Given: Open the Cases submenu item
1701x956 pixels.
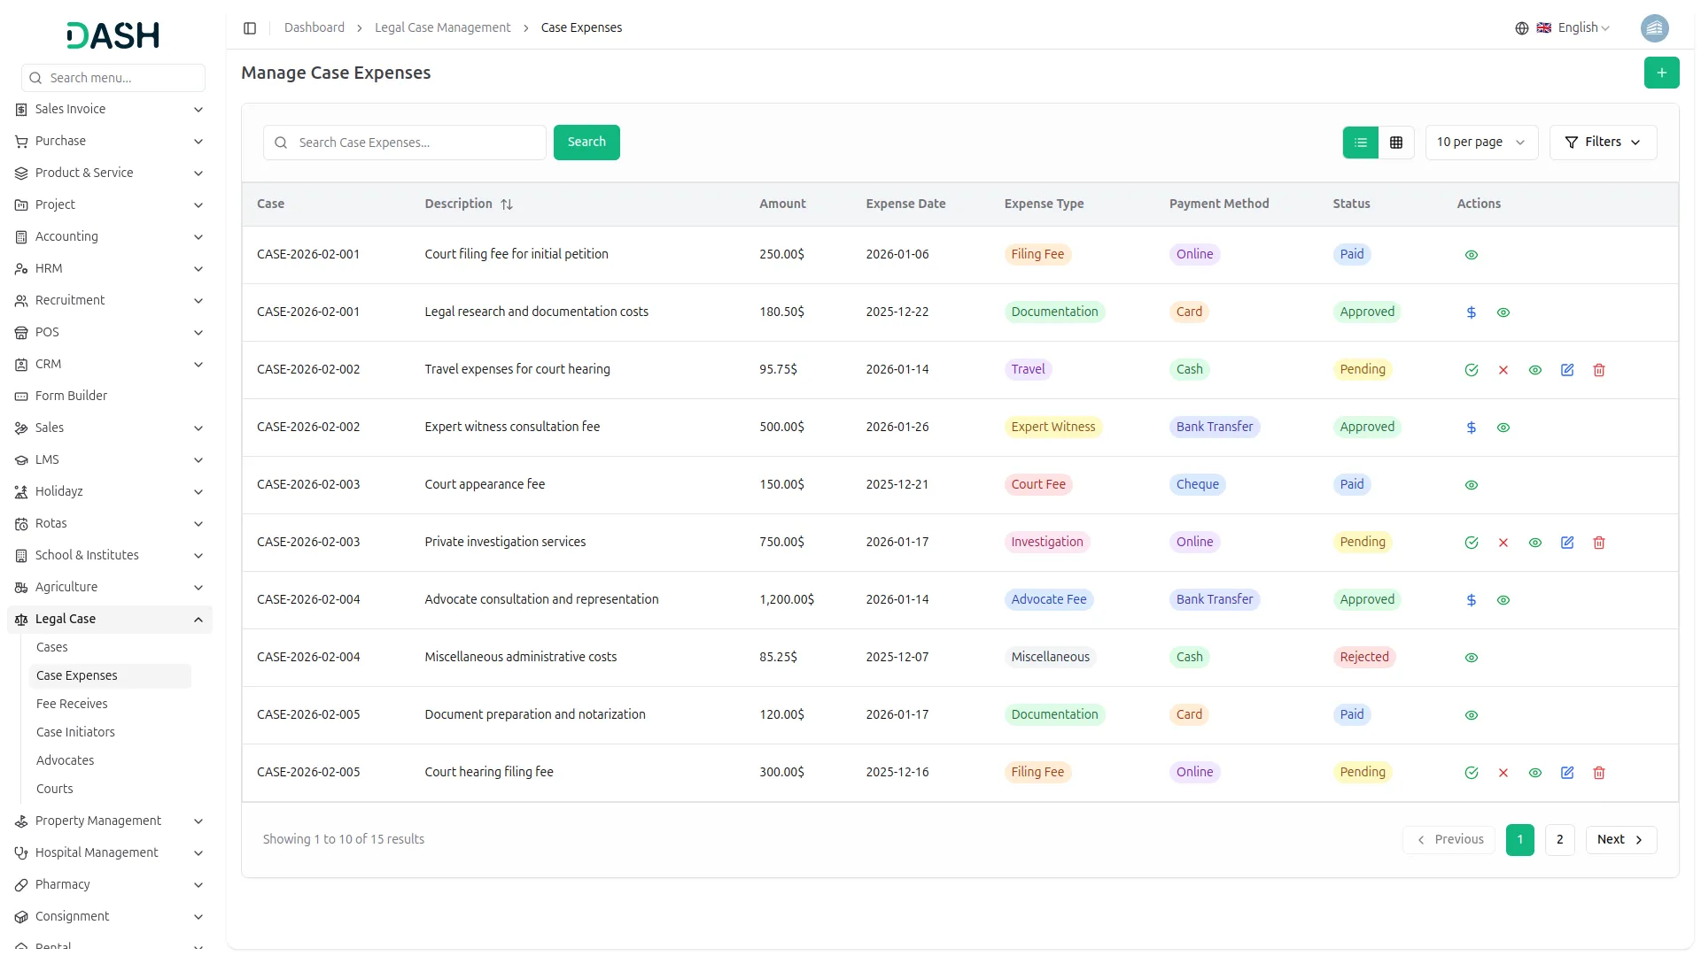Looking at the screenshot, I should click(51, 647).
